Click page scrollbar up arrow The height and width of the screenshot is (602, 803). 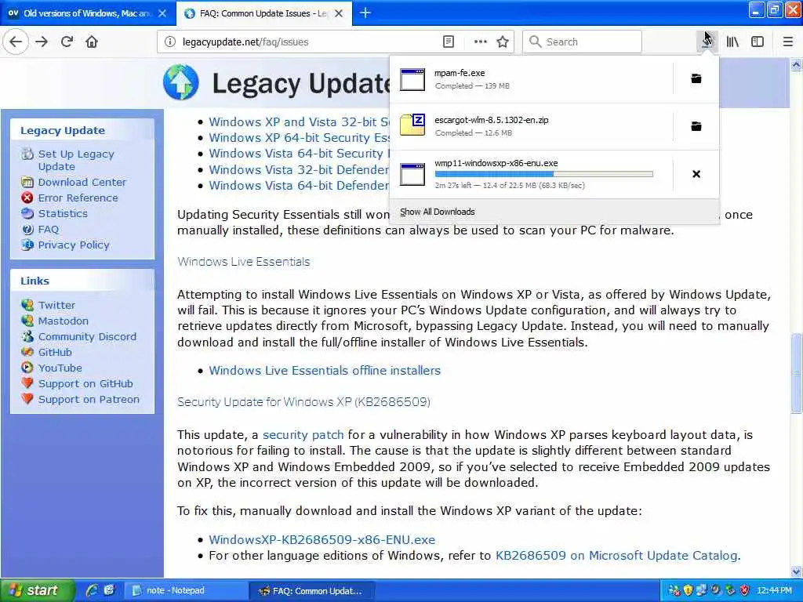(797, 64)
